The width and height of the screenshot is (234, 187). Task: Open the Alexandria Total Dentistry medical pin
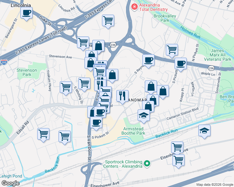click(x=134, y=7)
